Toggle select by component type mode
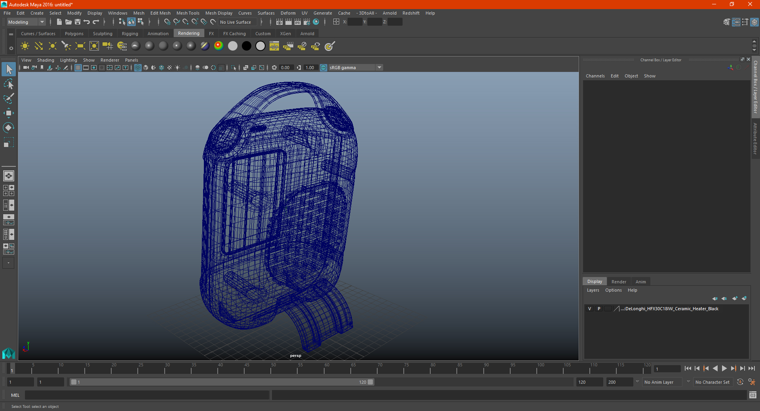This screenshot has height=411, width=760. [x=141, y=22]
